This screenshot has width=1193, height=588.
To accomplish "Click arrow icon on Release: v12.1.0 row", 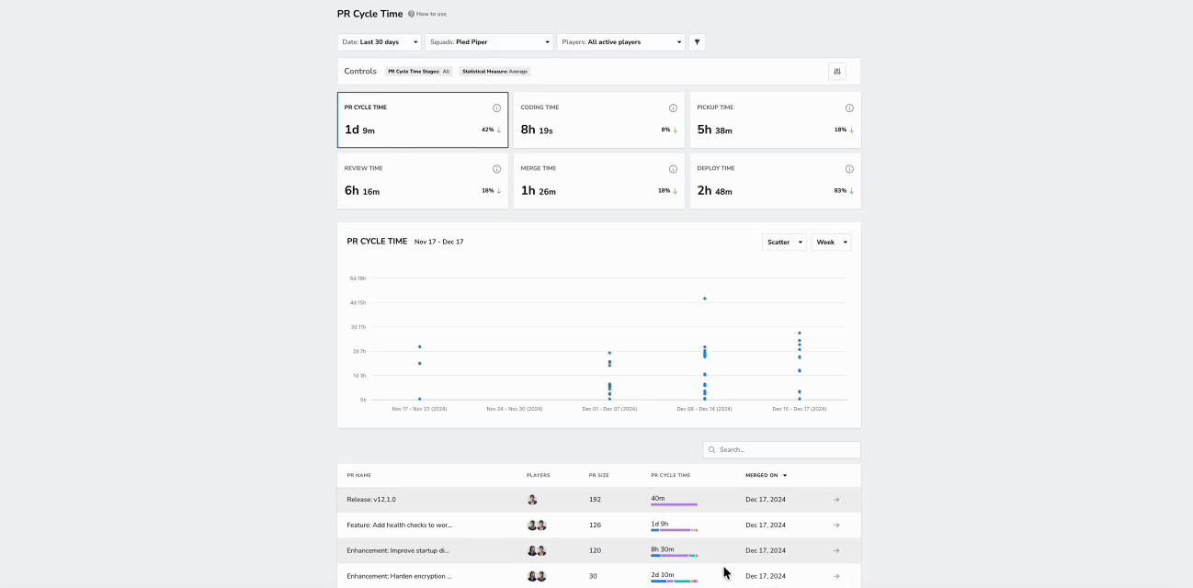I will pyautogui.click(x=836, y=500).
